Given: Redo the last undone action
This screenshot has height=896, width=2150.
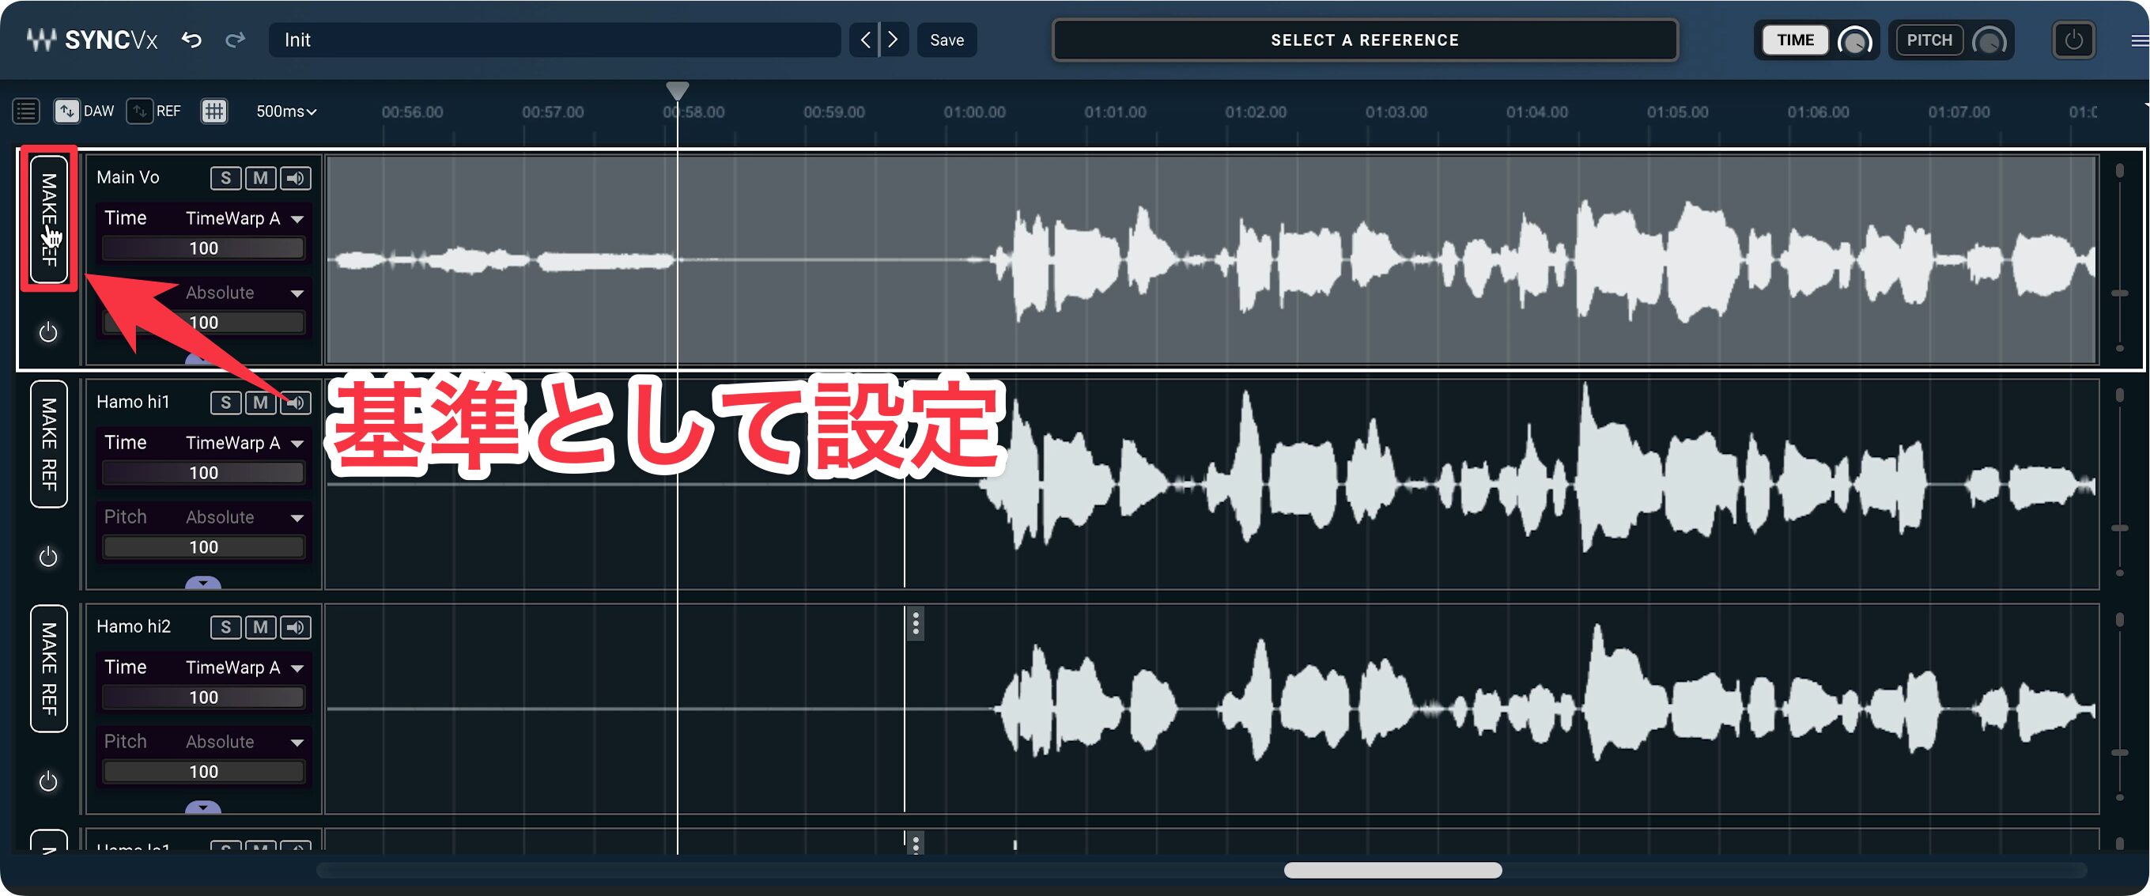Looking at the screenshot, I should point(236,40).
